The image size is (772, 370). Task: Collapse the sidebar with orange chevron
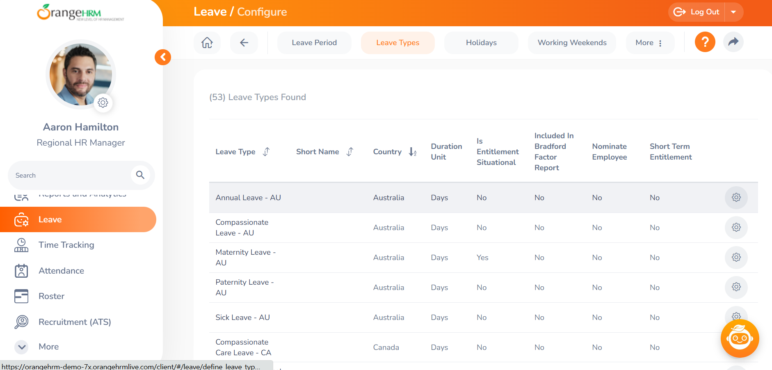coord(163,57)
